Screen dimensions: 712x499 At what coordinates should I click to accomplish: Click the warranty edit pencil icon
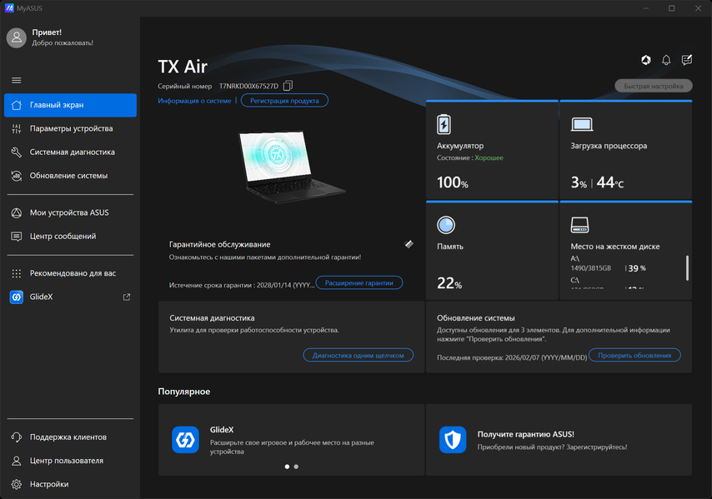409,244
